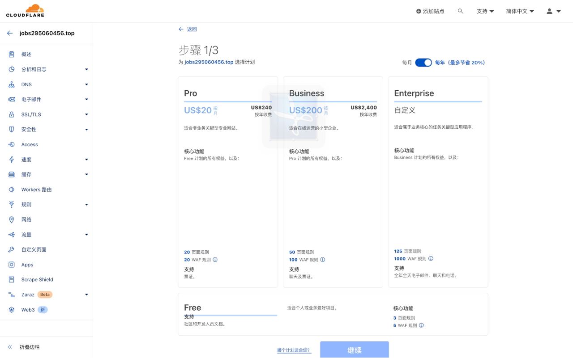The width and height of the screenshot is (573, 358).
Task: Click the Apps icon in sidebar
Action: pos(12,265)
